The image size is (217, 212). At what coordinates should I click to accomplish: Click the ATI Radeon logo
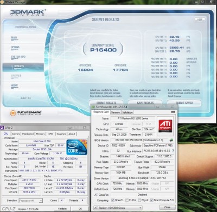tap(165, 126)
